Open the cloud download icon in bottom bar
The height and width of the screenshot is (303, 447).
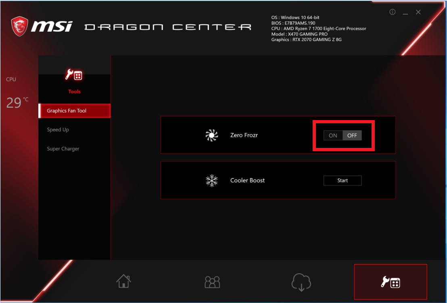[301, 282]
